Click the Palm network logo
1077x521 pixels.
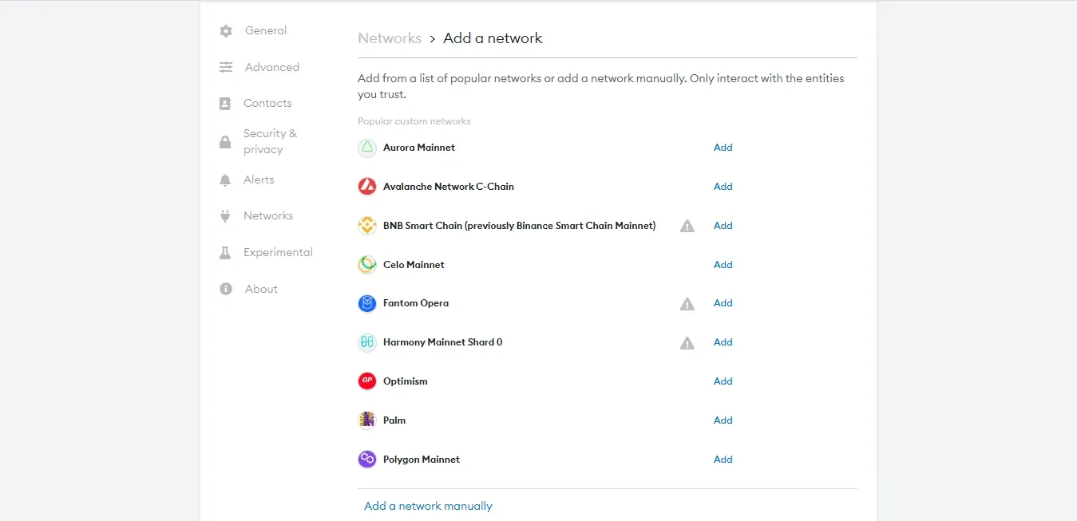tap(367, 420)
